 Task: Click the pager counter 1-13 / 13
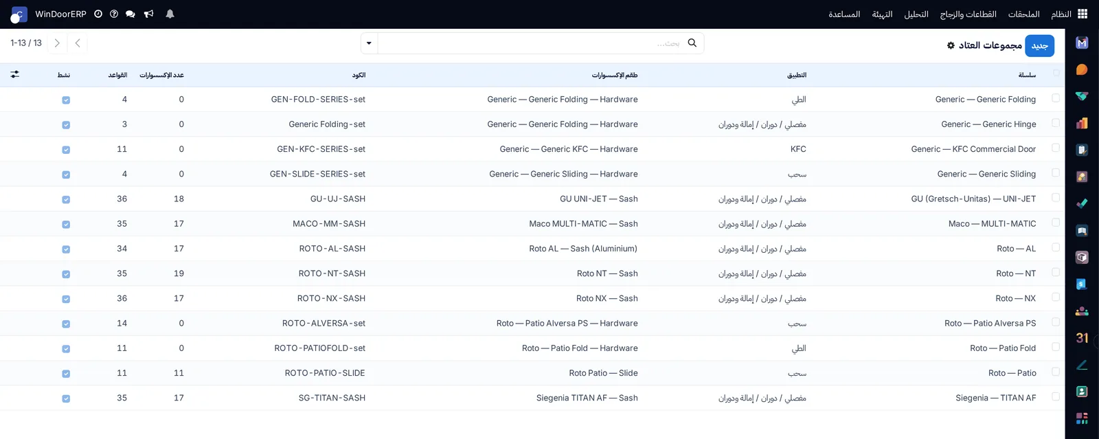click(26, 43)
